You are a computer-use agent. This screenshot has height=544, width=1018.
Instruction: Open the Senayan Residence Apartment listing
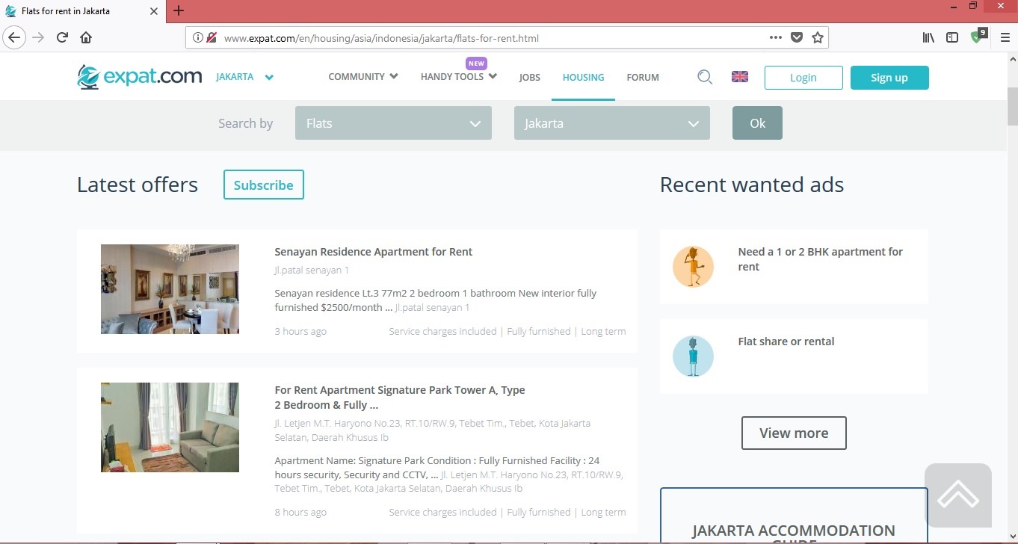[x=373, y=252]
